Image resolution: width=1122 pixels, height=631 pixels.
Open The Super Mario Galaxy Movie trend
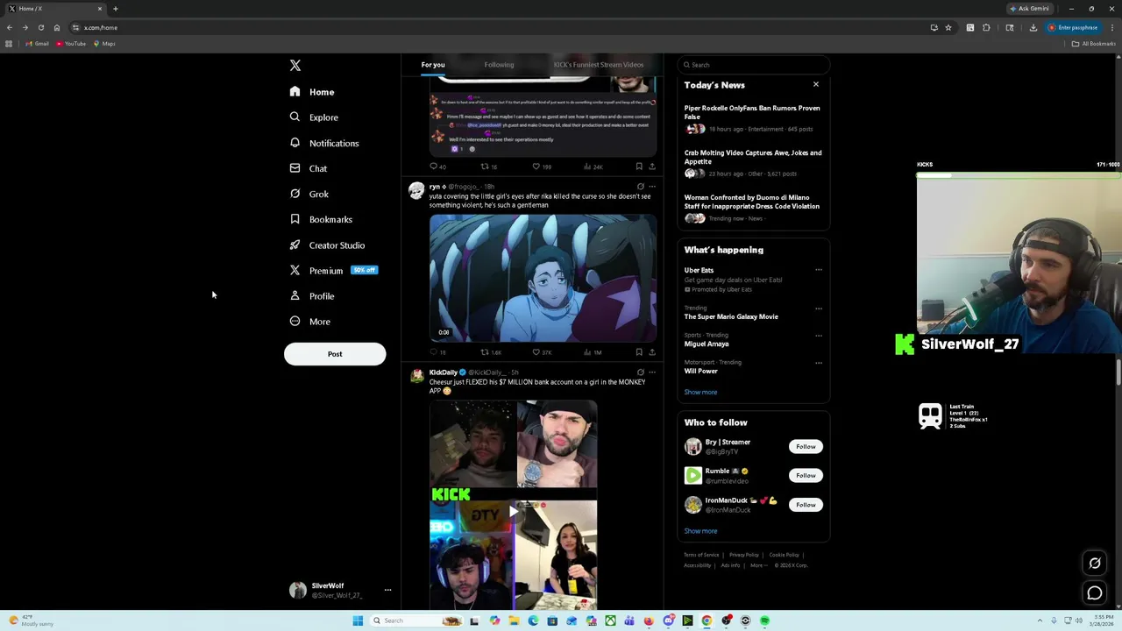click(x=731, y=317)
